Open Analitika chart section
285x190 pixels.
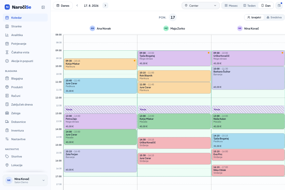click(x=25, y=35)
